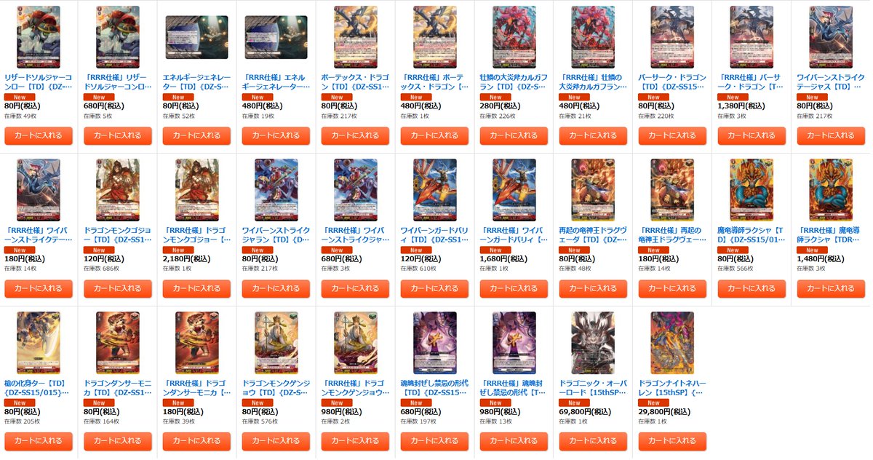Open the 80円 バーサーク・ドラゴン card thumbnail
The width and height of the screenshot is (873, 460).
point(672,37)
